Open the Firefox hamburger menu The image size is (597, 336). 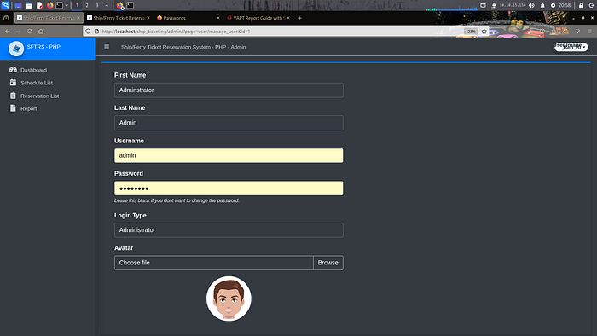click(589, 32)
